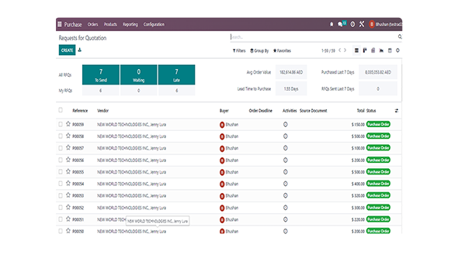Open the Favorites dropdown
This screenshot has width=458, height=279.
tap(282, 50)
